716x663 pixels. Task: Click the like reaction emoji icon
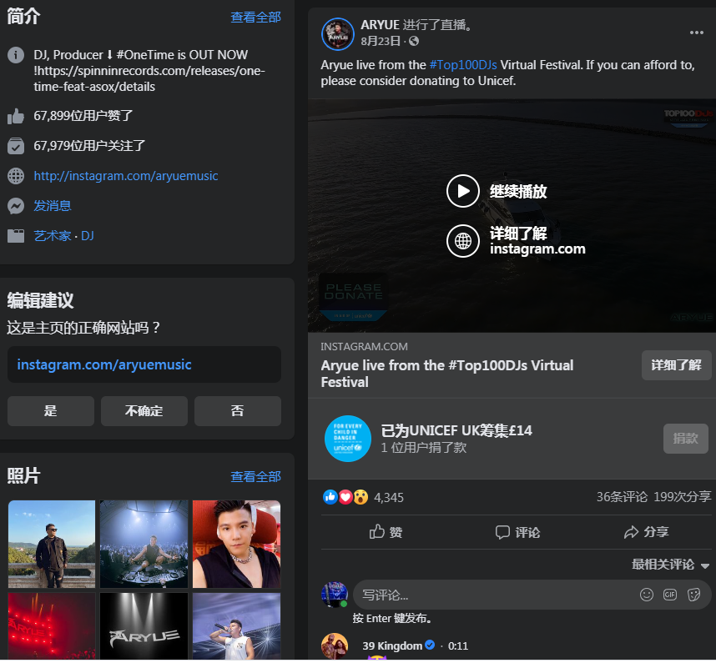tap(330, 497)
